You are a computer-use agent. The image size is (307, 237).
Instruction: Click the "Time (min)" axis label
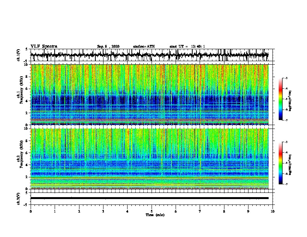(x=155, y=215)
